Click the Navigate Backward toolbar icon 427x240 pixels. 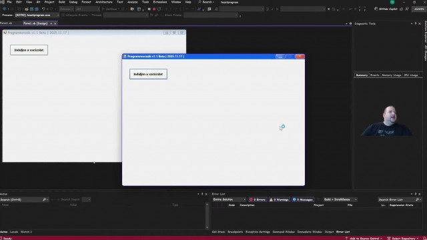(4, 9)
